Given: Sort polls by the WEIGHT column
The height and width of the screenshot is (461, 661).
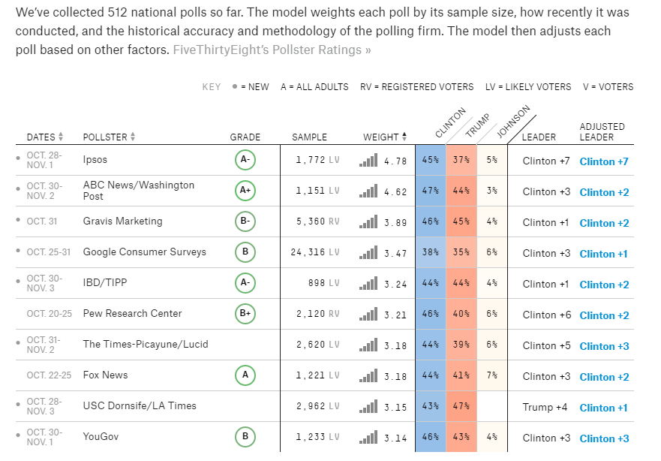Looking at the screenshot, I should [385, 137].
